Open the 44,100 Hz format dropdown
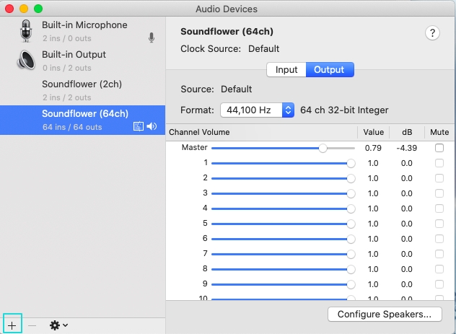Screen dimensions: 456x334 257,110
